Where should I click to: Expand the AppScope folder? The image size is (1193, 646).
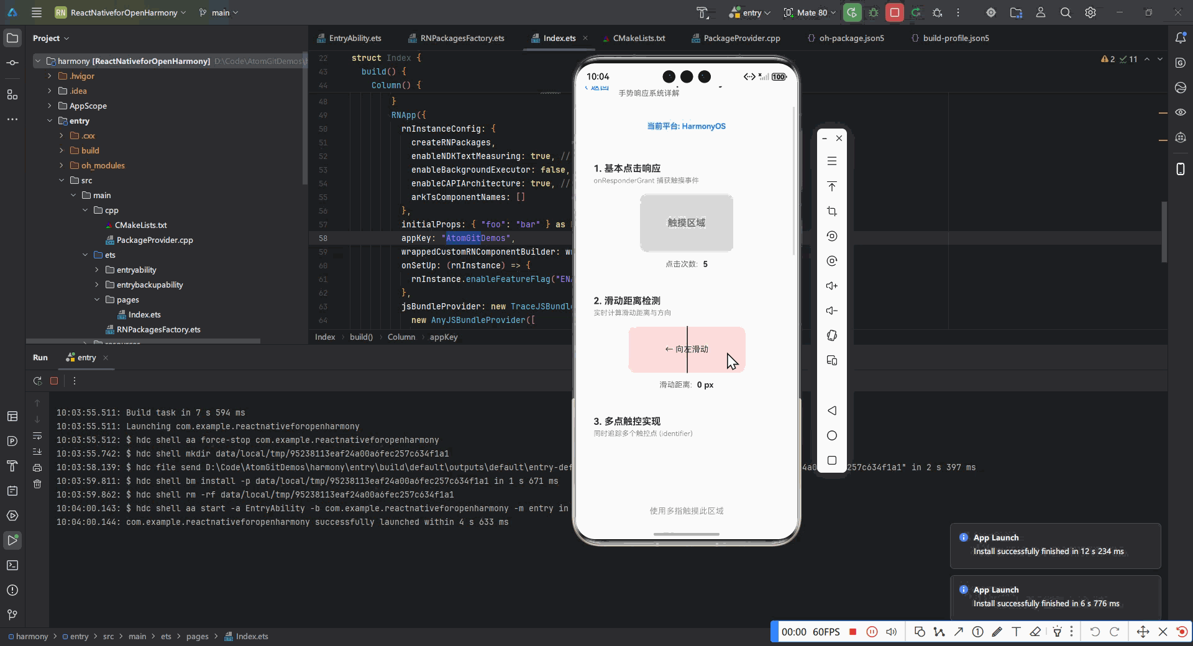(x=50, y=106)
